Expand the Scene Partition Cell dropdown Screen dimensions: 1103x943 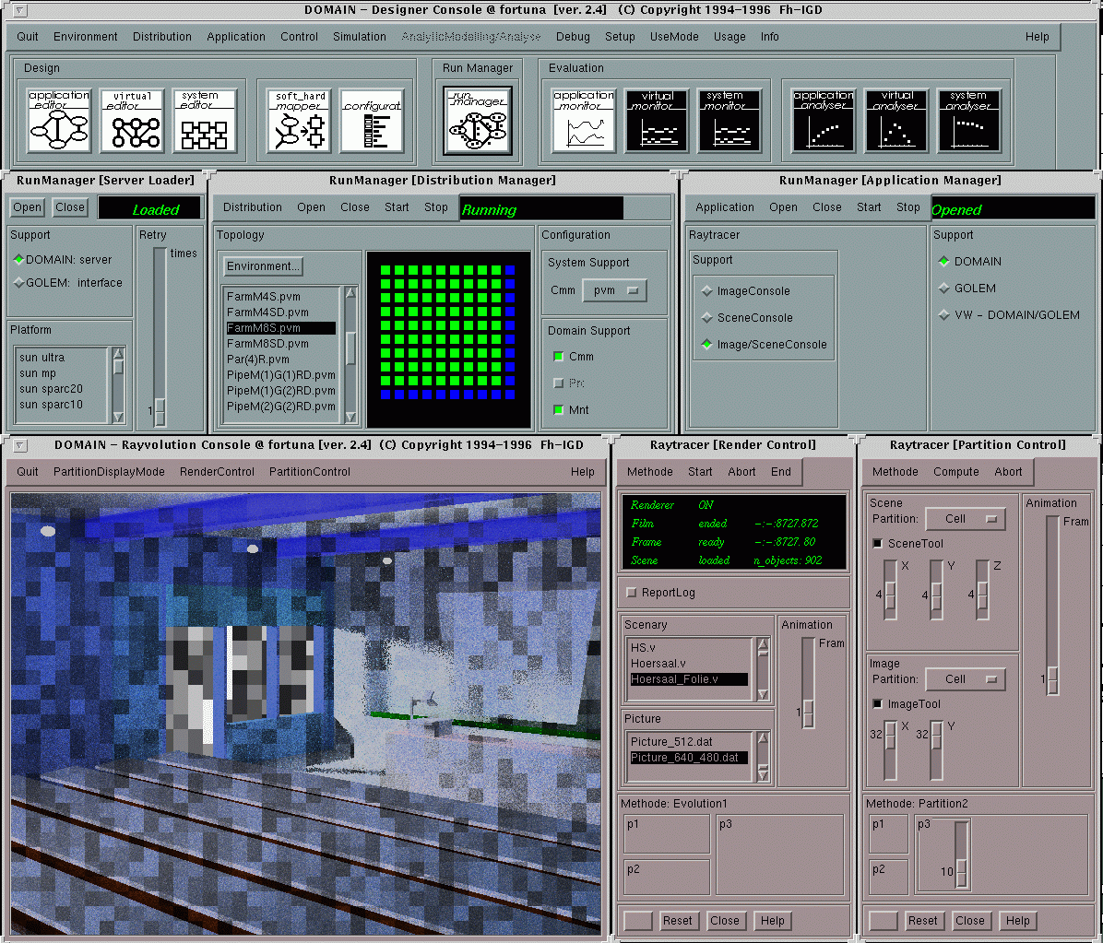click(965, 519)
